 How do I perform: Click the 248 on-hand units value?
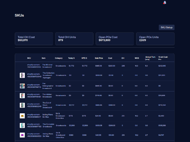point(123,66)
